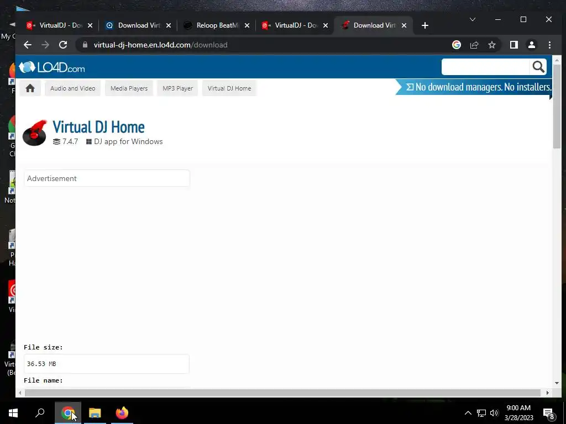
Task: Click the Virtual DJ Home title
Action: pos(98,127)
